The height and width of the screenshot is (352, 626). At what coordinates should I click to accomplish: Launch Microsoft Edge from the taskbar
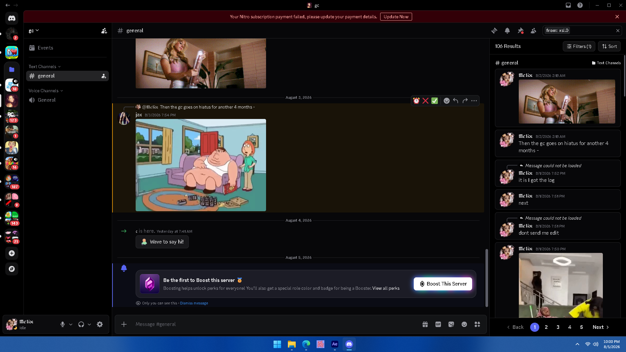[x=306, y=344]
